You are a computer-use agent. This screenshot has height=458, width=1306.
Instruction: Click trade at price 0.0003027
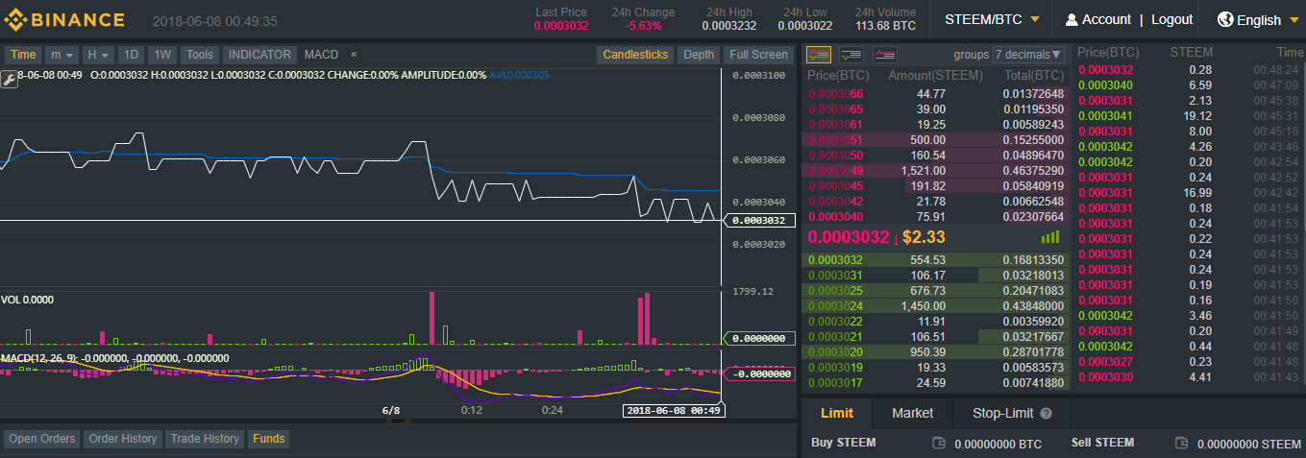tap(1190, 362)
